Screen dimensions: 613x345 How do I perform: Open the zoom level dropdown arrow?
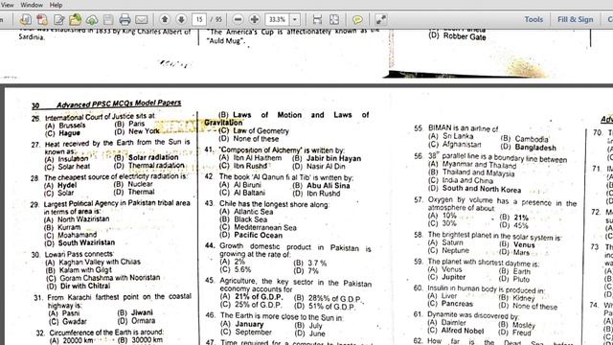tap(295, 19)
